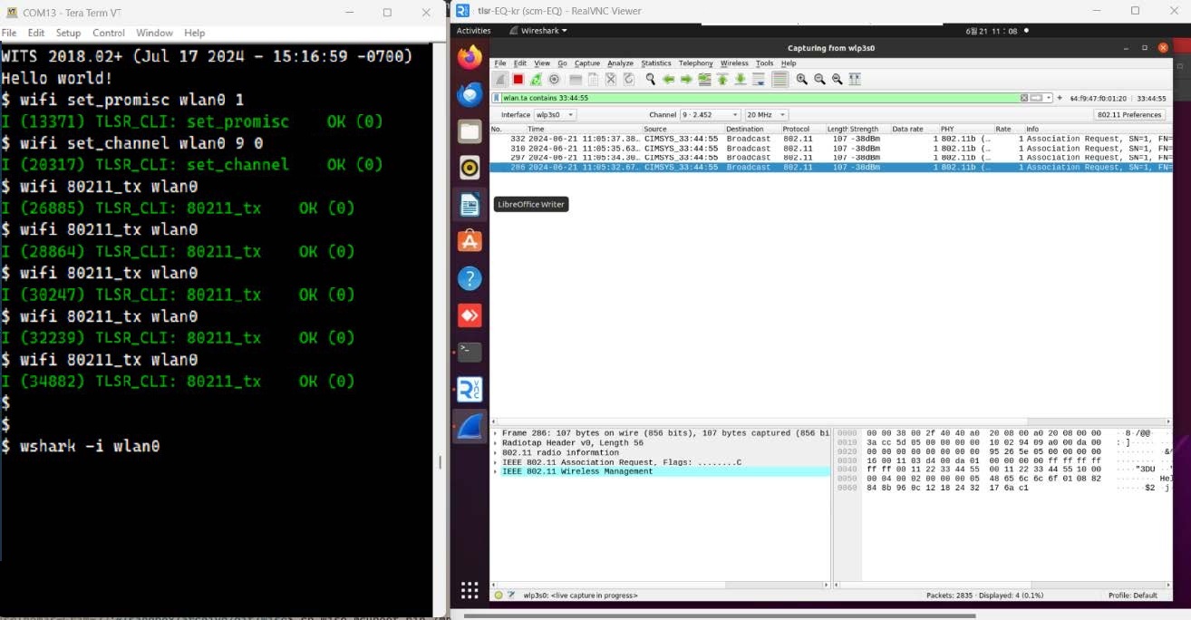Expand the Frame 286 tree row
Viewport: 1191px width, 620px height.
[x=495, y=433]
